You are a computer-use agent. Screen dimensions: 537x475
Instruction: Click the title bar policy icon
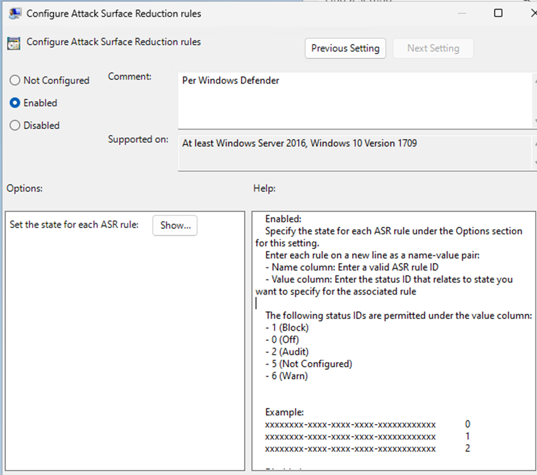pos(15,13)
